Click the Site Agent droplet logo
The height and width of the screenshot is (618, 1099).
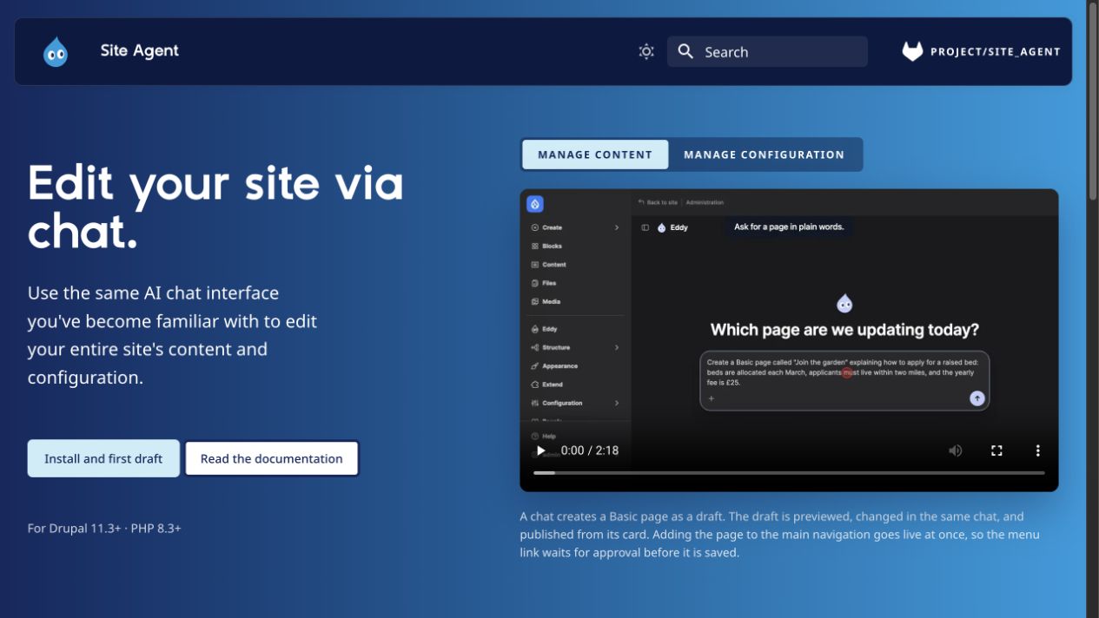(56, 52)
